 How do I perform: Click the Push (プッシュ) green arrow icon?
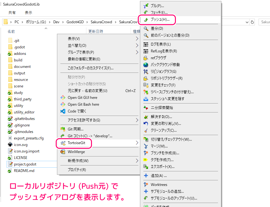(146, 20)
